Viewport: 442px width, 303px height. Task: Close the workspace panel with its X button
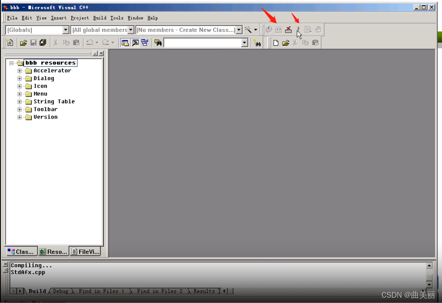click(101, 53)
